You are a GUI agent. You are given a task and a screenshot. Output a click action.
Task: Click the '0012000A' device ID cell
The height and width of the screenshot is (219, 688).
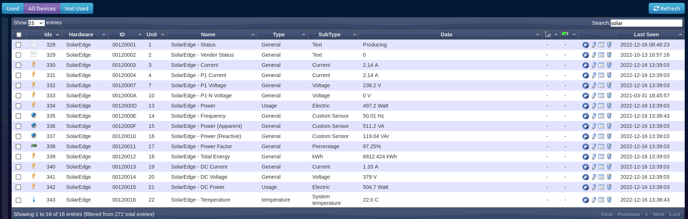tap(124, 96)
